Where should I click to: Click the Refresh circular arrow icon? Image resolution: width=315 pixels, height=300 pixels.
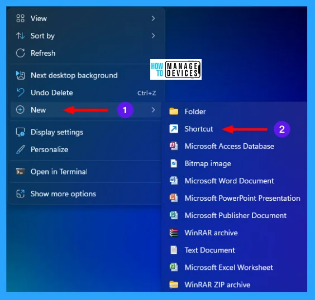[x=20, y=53]
